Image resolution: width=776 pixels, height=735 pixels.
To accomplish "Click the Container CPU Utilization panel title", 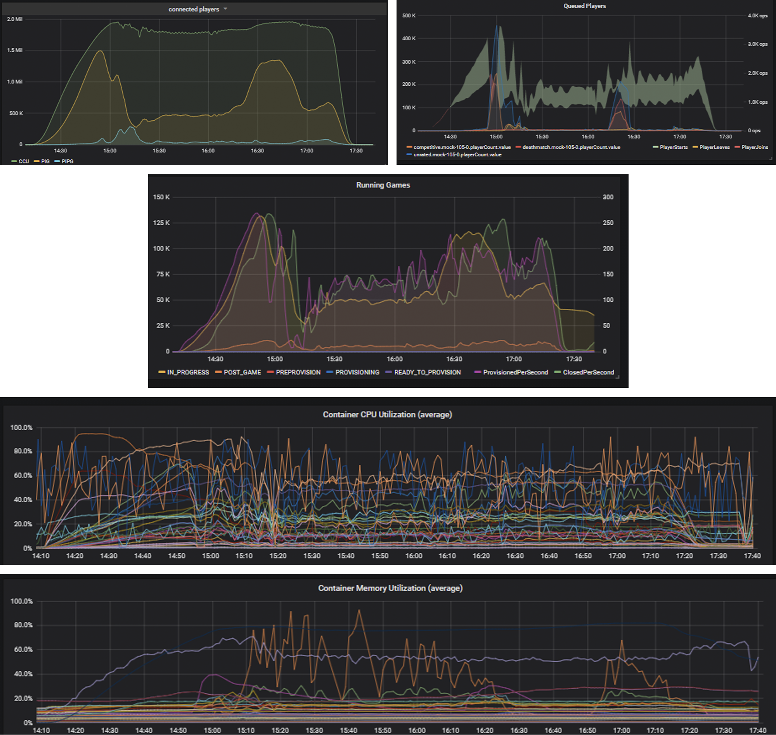I will click(x=387, y=415).
